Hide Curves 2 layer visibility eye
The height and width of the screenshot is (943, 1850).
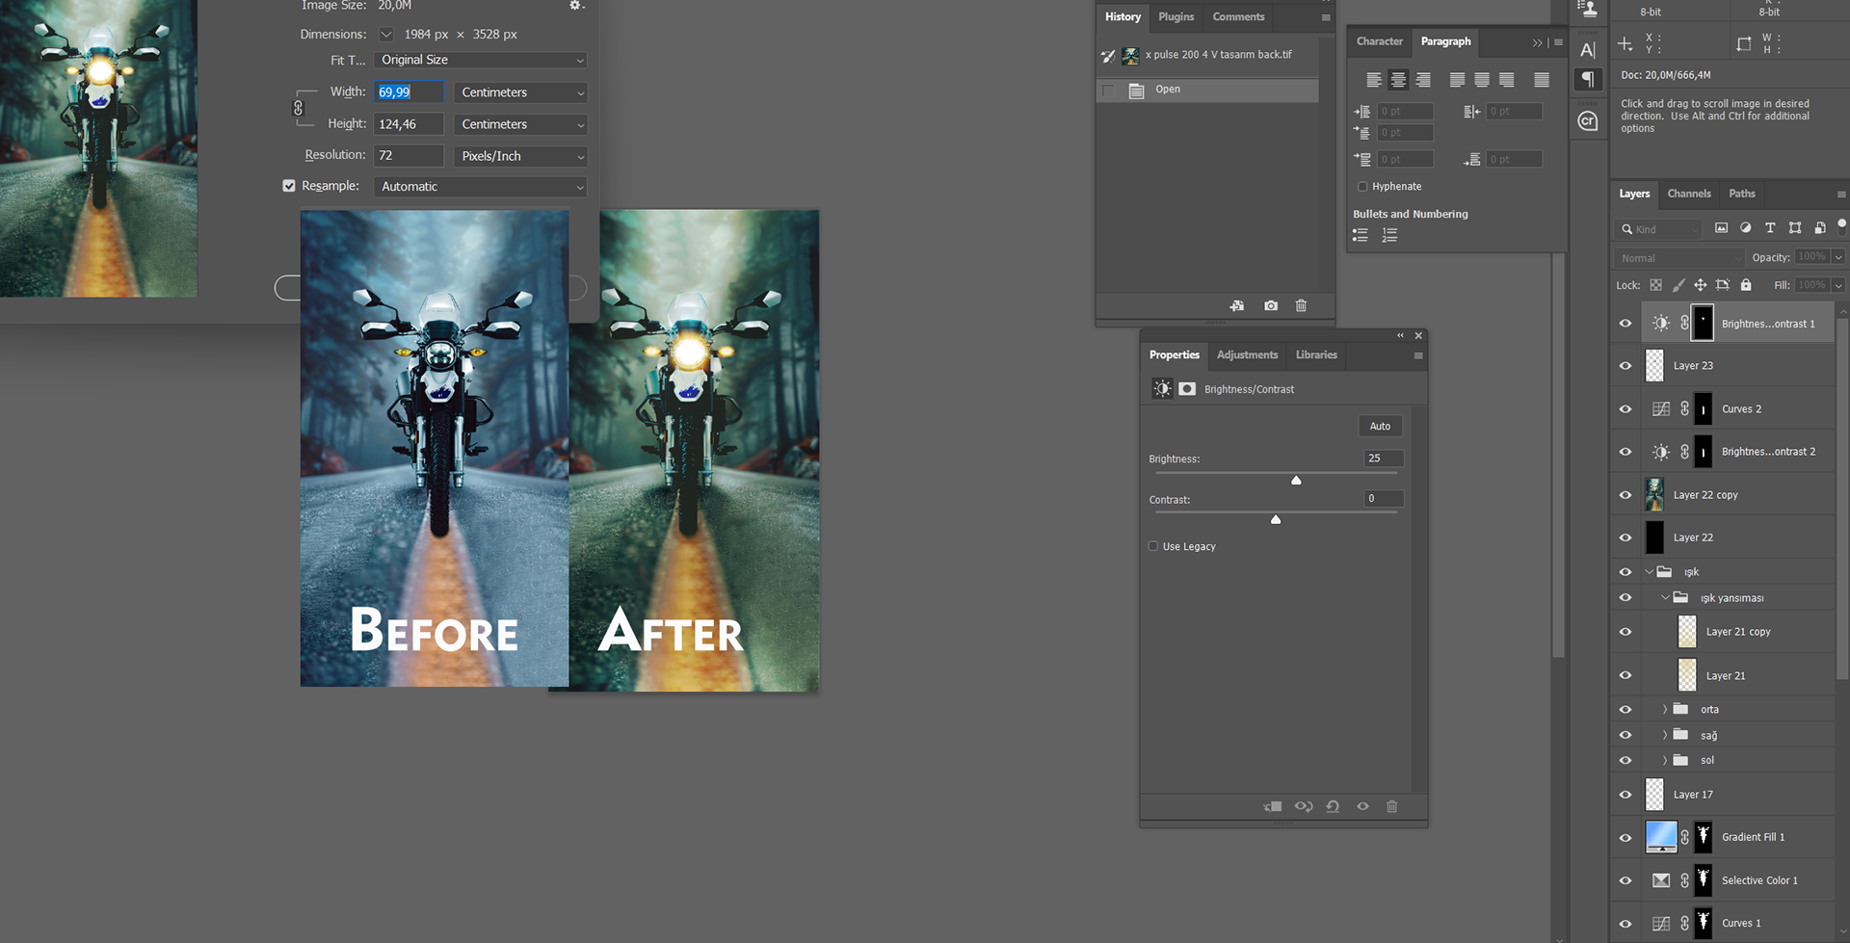click(x=1625, y=409)
